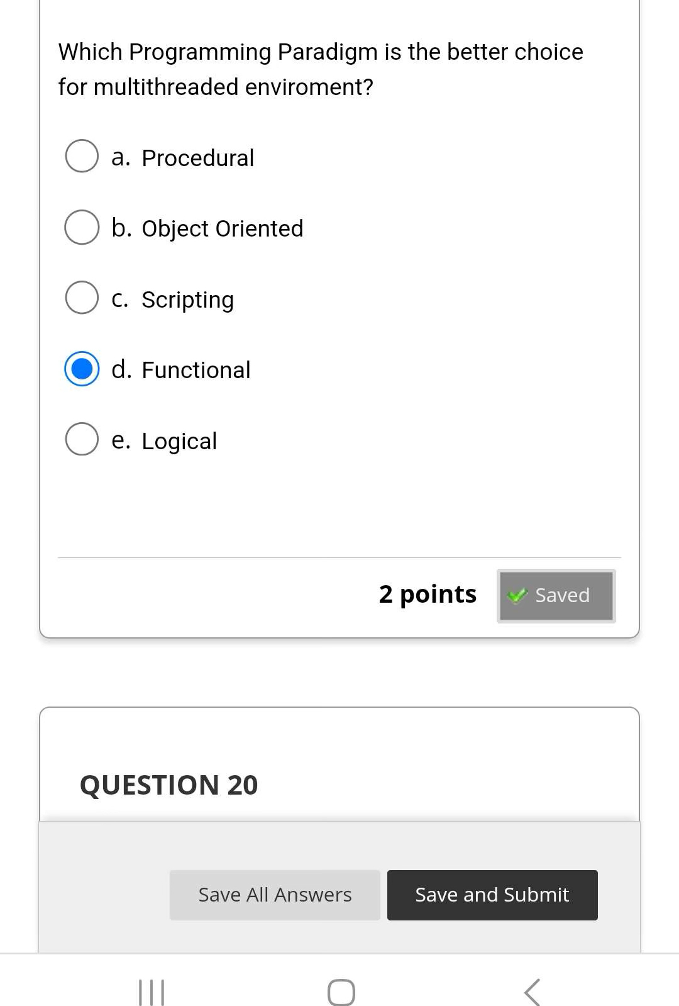This screenshot has width=679, height=1006.
Task: Click the Save All Answers button
Action: point(275,894)
